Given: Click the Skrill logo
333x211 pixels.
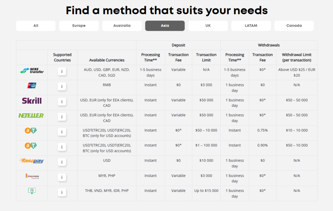Looking at the screenshot, I should pyautogui.click(x=32, y=101).
